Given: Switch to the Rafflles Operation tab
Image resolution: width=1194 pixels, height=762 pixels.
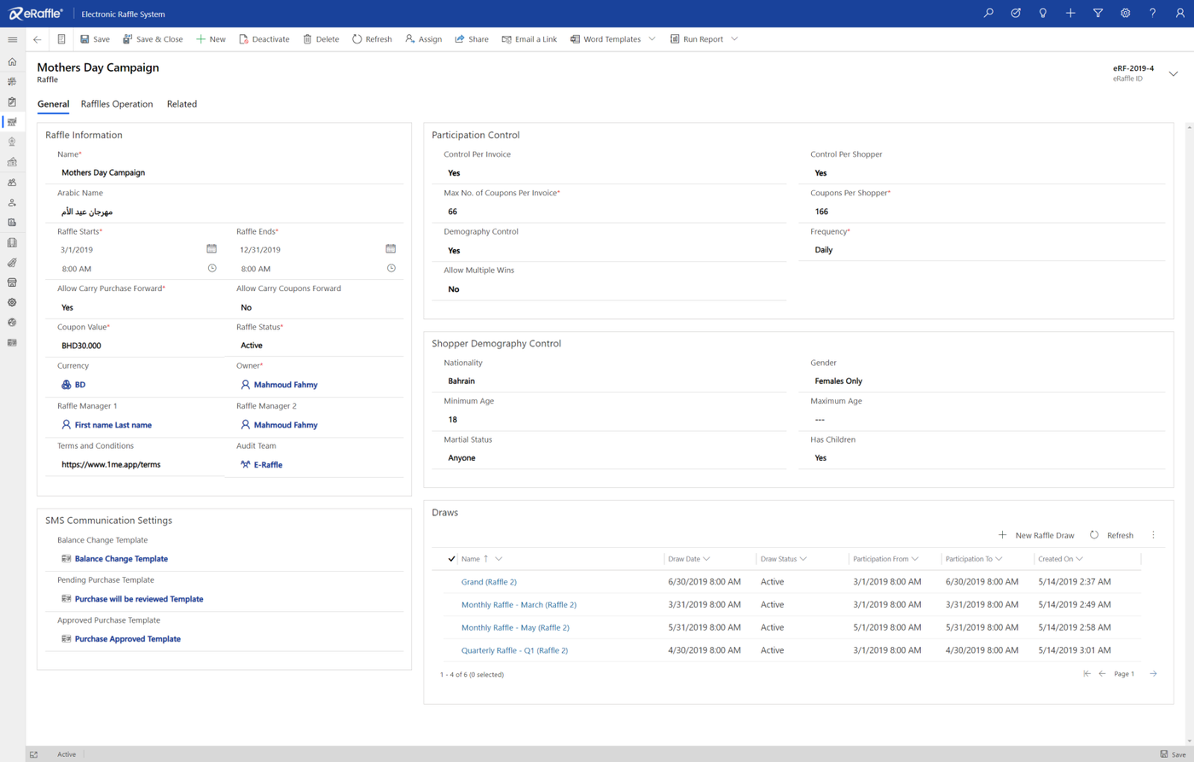Looking at the screenshot, I should pos(117,104).
